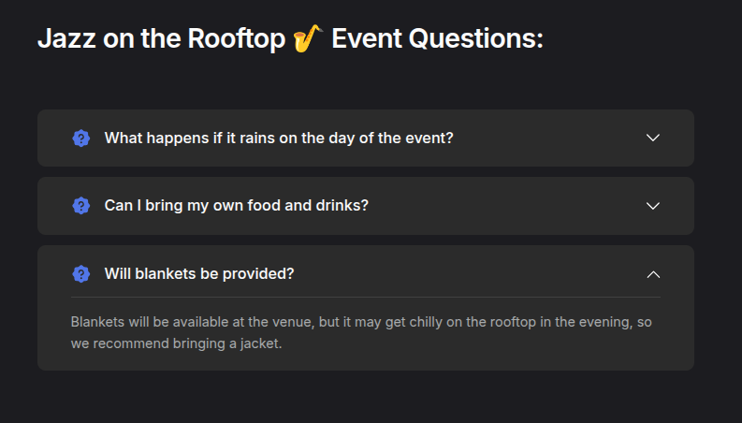The width and height of the screenshot is (742, 423).
Task: Click the "Blankets will be available" answer line
Action: pos(361,322)
